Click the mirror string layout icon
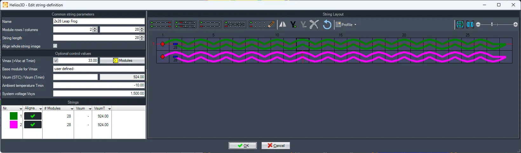 (283, 24)
